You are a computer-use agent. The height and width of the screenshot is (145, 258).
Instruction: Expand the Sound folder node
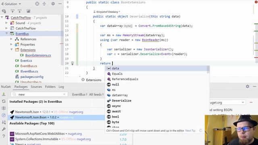[x=6, y=23]
